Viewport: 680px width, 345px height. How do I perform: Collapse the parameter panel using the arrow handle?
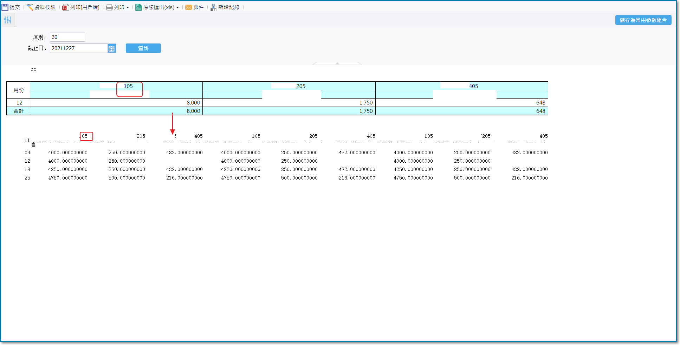pos(337,63)
